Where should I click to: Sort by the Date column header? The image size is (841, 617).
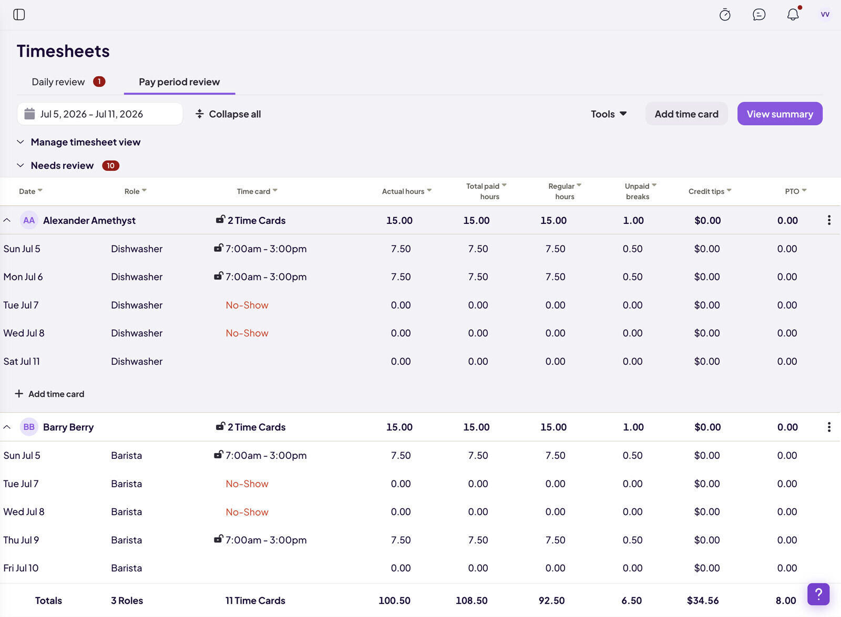[x=30, y=191]
